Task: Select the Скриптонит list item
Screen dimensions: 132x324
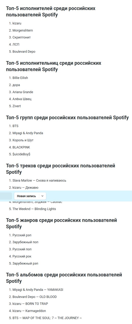Action: point(21,37)
